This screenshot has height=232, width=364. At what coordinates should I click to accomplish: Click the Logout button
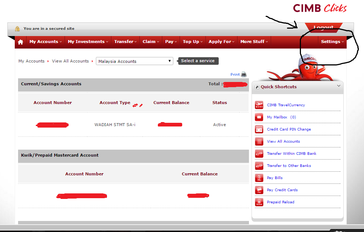(323, 27)
